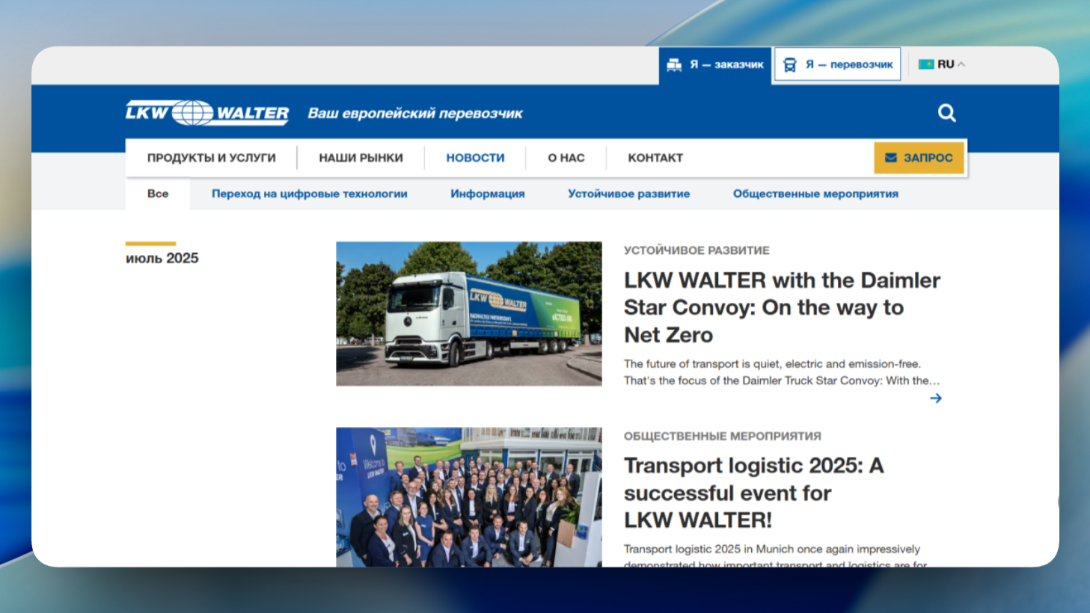Open the Daimler Star Convoy article headline
The width and height of the screenshot is (1090, 613).
pyautogui.click(x=782, y=307)
